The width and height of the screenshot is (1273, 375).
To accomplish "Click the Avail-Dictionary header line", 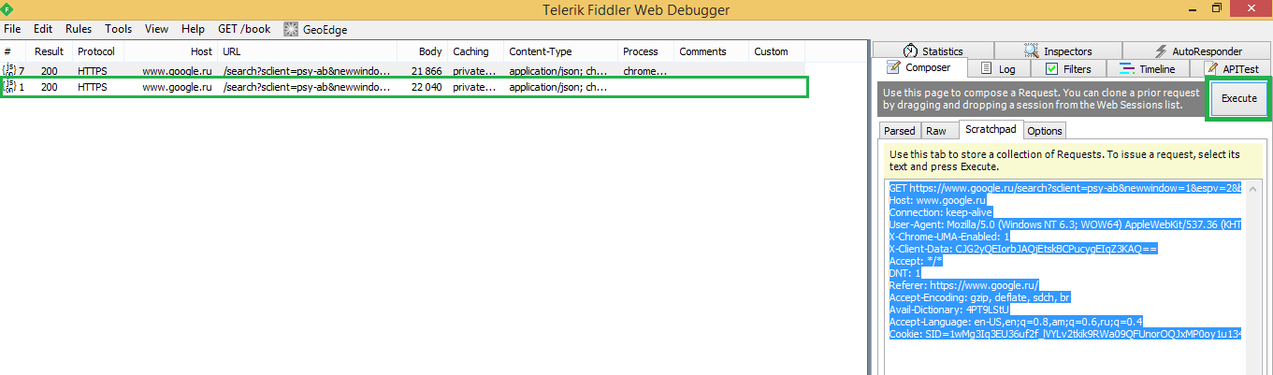I will (949, 310).
